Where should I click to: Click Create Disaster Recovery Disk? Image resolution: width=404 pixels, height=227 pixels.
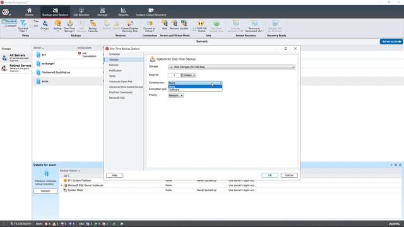[130, 26]
